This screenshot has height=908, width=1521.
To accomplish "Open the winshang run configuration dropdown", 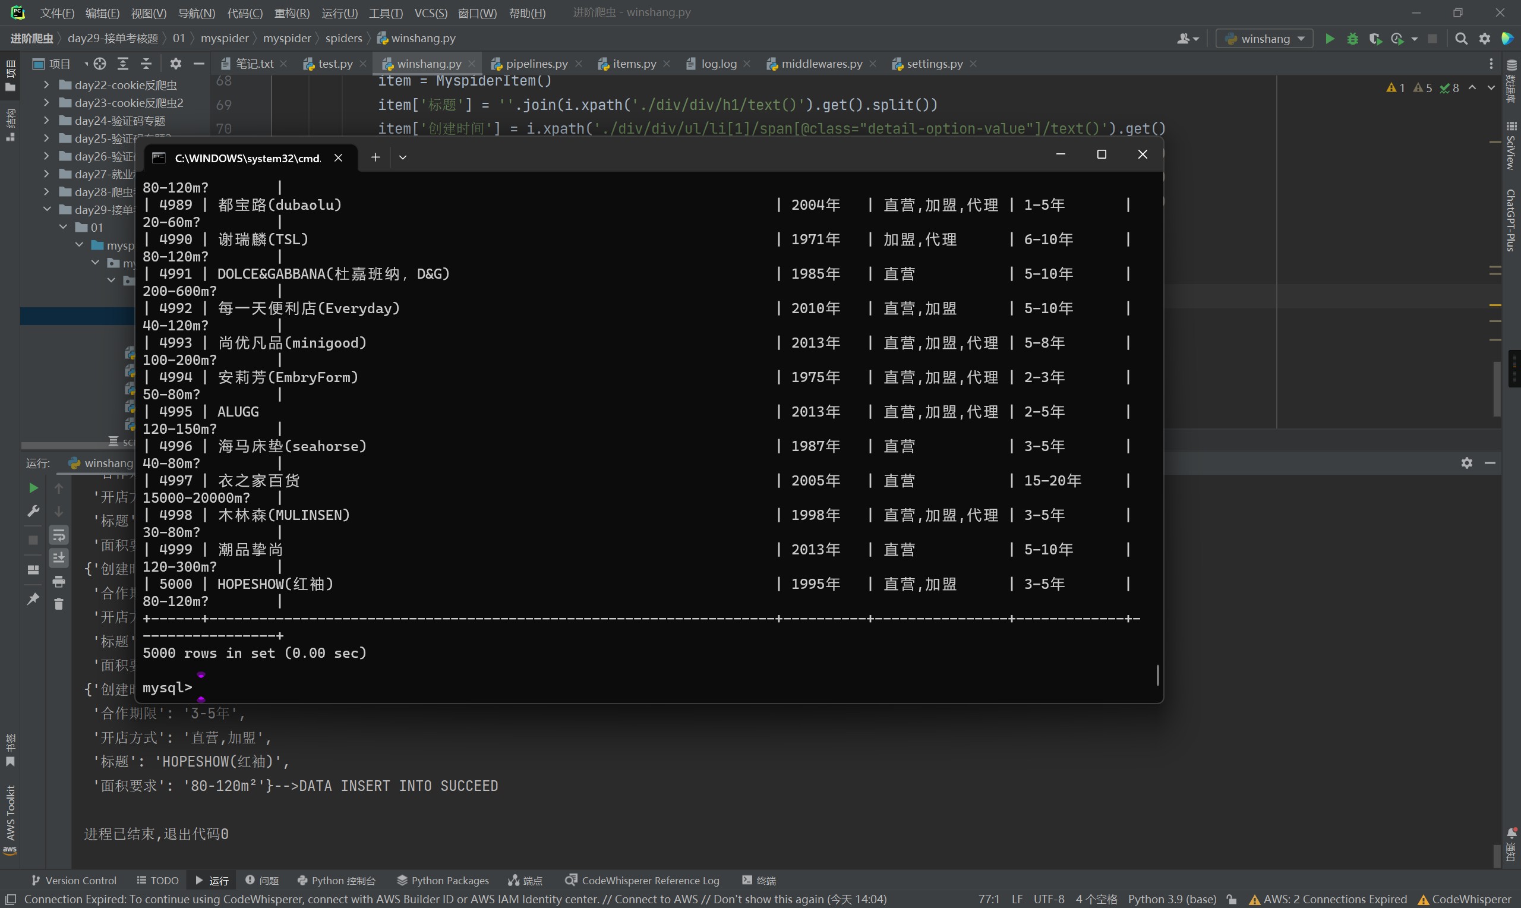I will [1264, 39].
